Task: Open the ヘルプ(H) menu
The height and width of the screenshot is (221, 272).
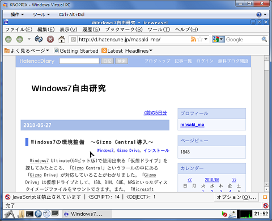Action: (186, 29)
